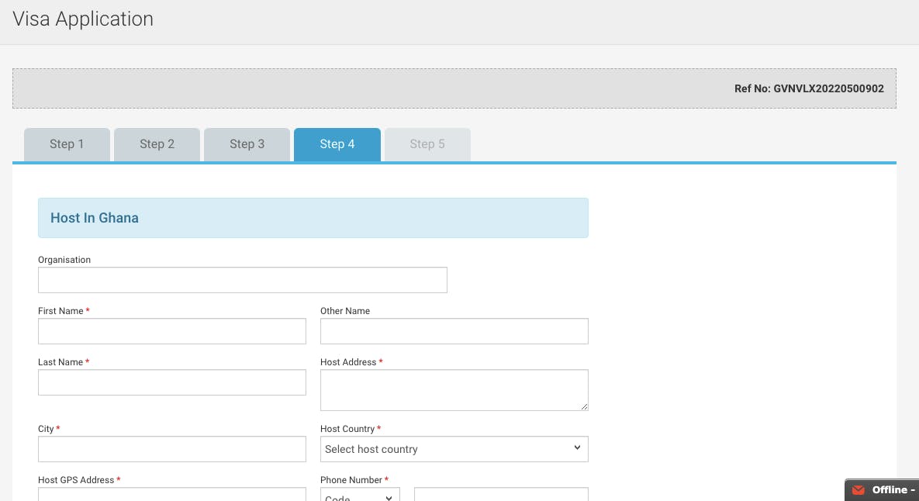Open the Step 1 tab
Screen dimensions: 919x501
pos(67,144)
